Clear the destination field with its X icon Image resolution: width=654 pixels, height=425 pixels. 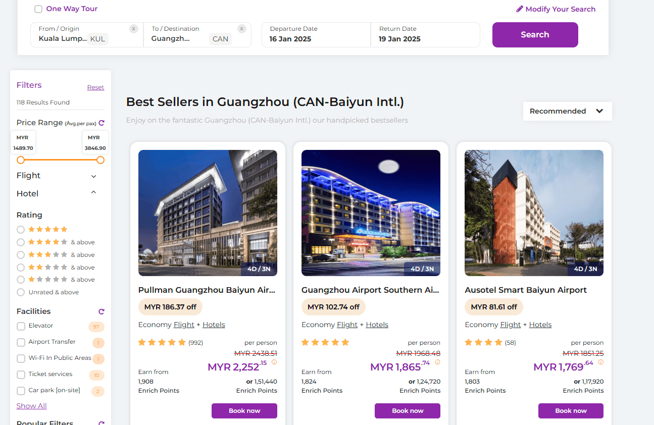[x=242, y=29]
